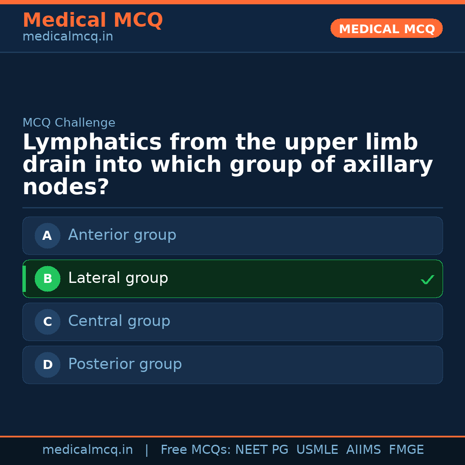Click the orange MEDICAL MCQ badge
Screen dimensions: 465x465
(x=386, y=28)
